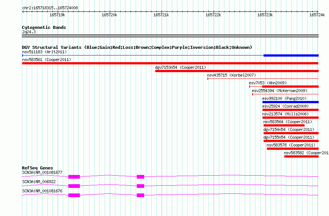The image size is (329, 216).
Task: Click the gray 2q24.3 cytogenetic band bar
Action: 170,36
